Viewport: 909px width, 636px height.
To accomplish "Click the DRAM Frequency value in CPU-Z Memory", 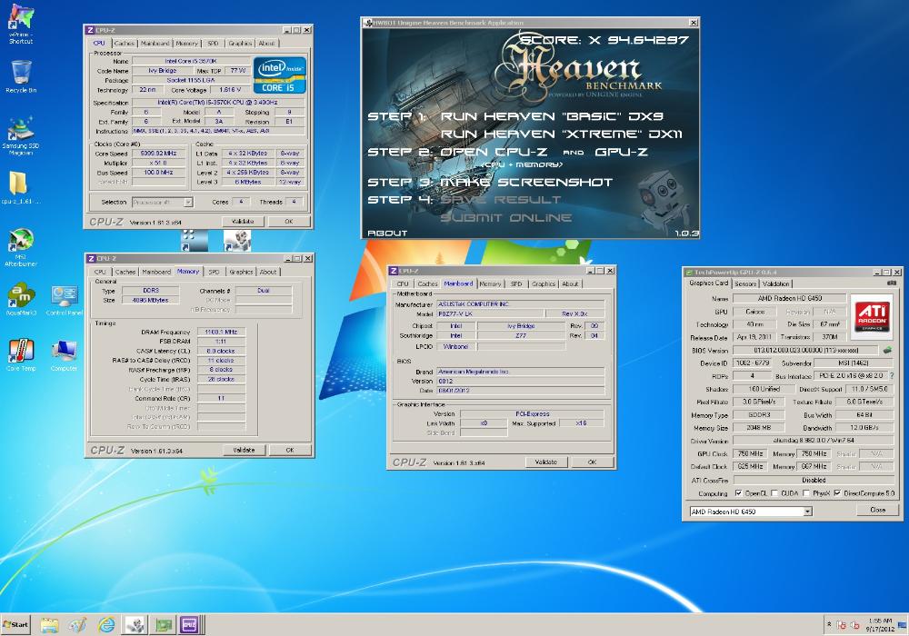I will (x=222, y=332).
